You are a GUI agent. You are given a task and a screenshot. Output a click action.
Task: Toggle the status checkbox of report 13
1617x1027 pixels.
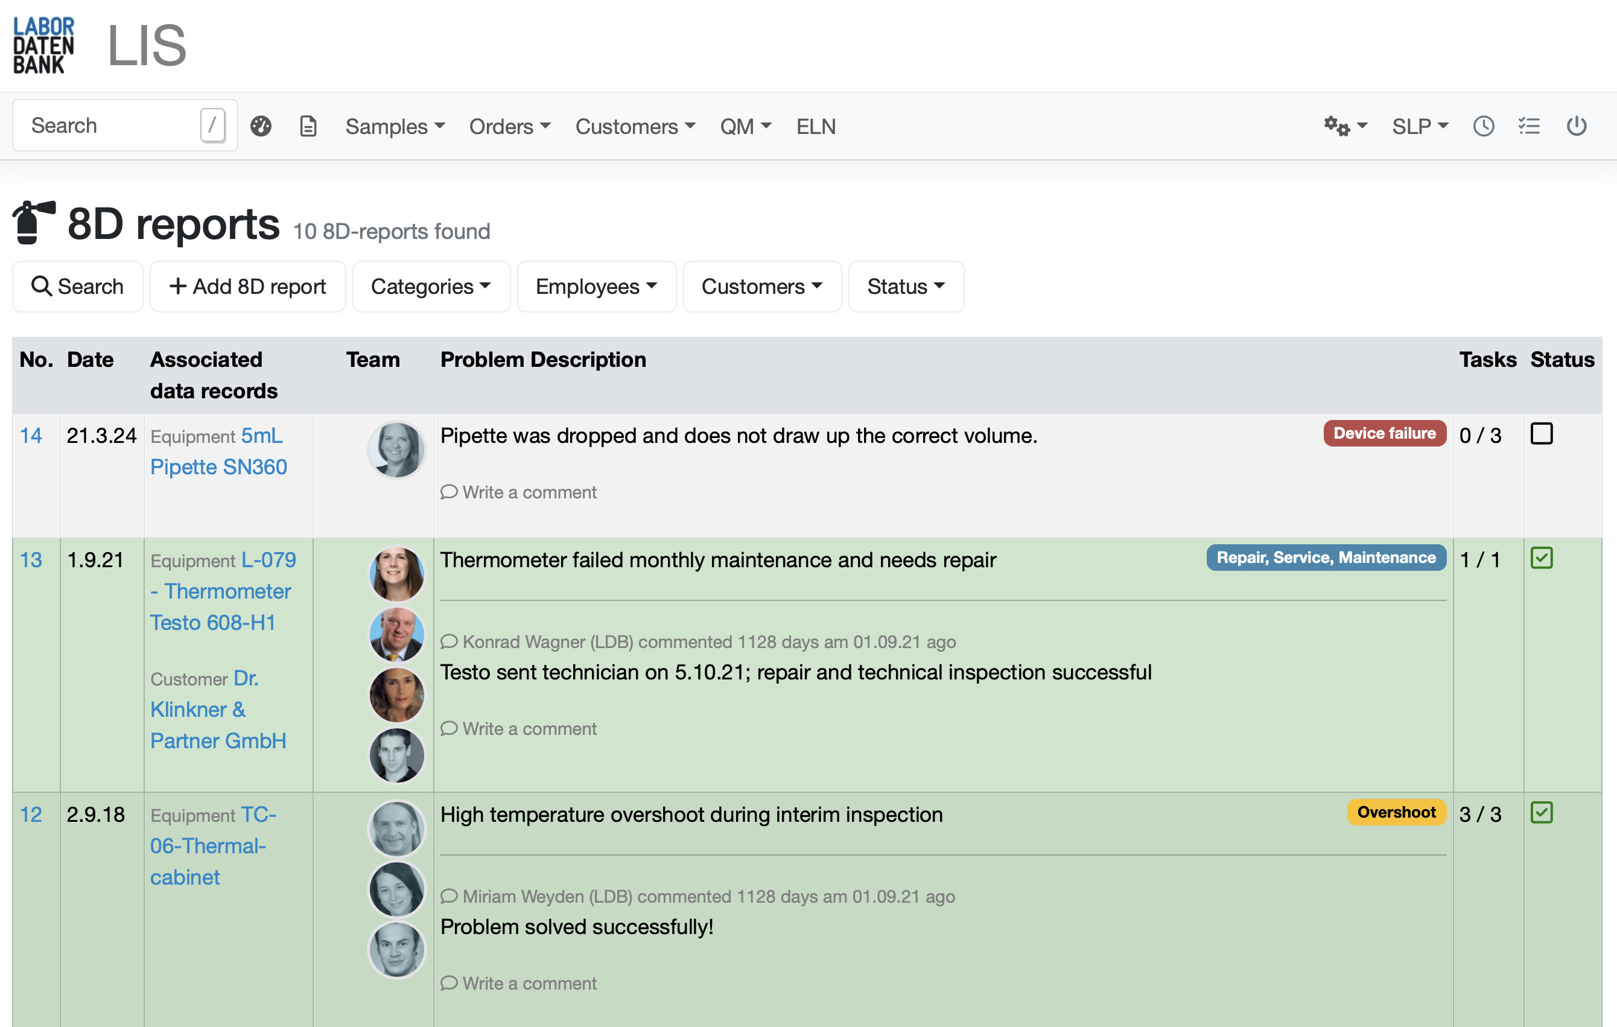(1541, 558)
